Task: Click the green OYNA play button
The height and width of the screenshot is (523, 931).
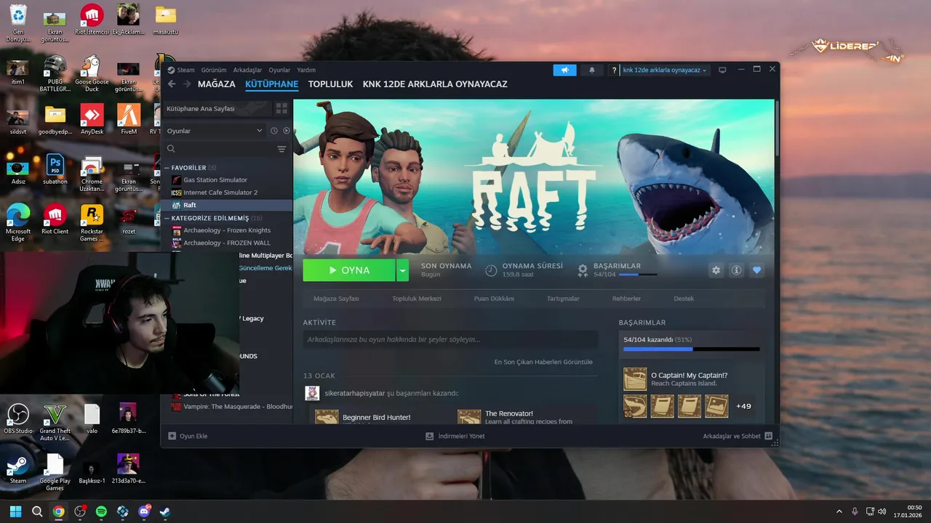Action: click(349, 270)
